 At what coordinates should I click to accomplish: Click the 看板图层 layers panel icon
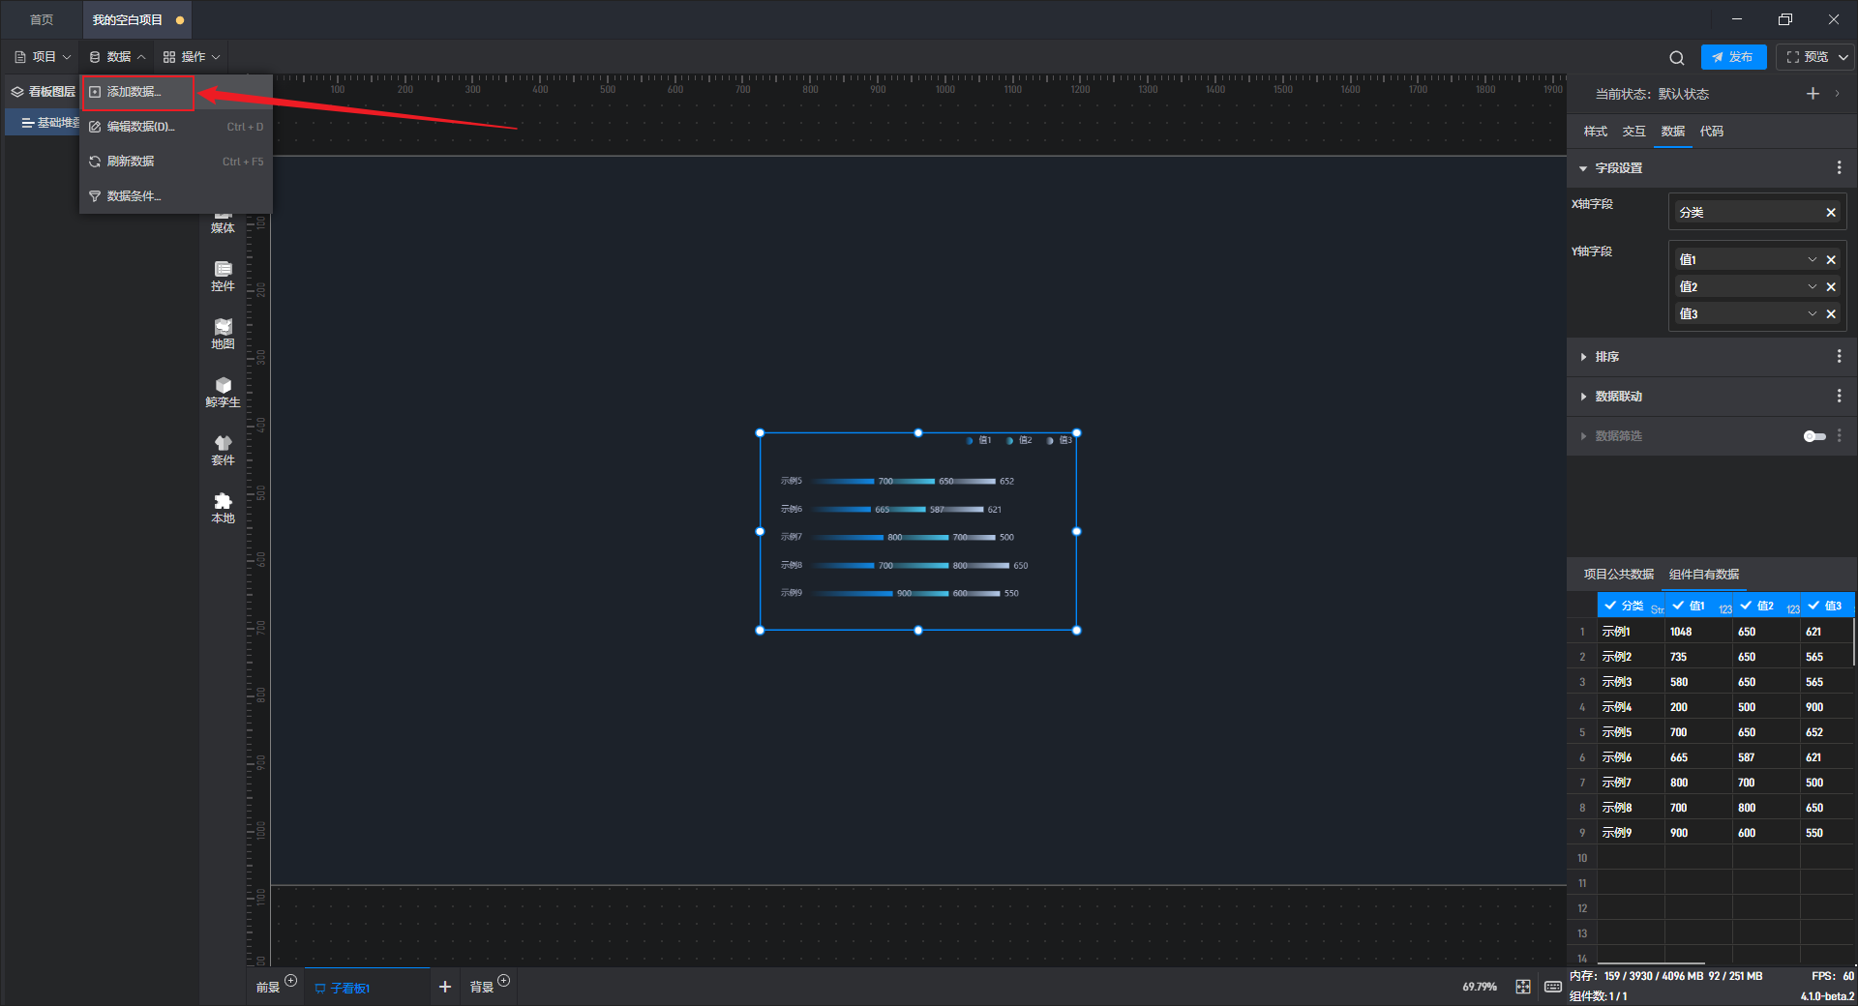pyautogui.click(x=17, y=92)
